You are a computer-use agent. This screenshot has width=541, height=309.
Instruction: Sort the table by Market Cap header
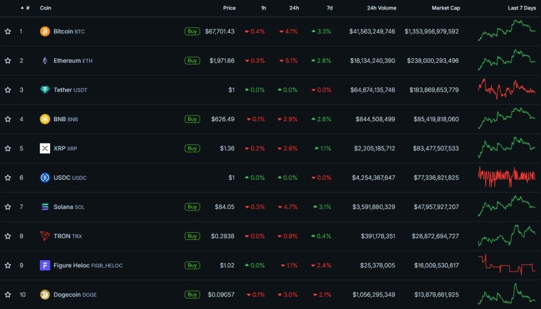445,8
